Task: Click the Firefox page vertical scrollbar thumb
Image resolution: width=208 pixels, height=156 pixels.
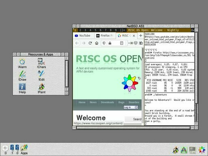Action: coord(143,53)
